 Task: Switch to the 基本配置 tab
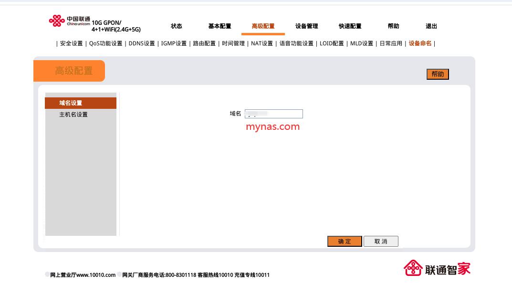pyautogui.click(x=219, y=26)
